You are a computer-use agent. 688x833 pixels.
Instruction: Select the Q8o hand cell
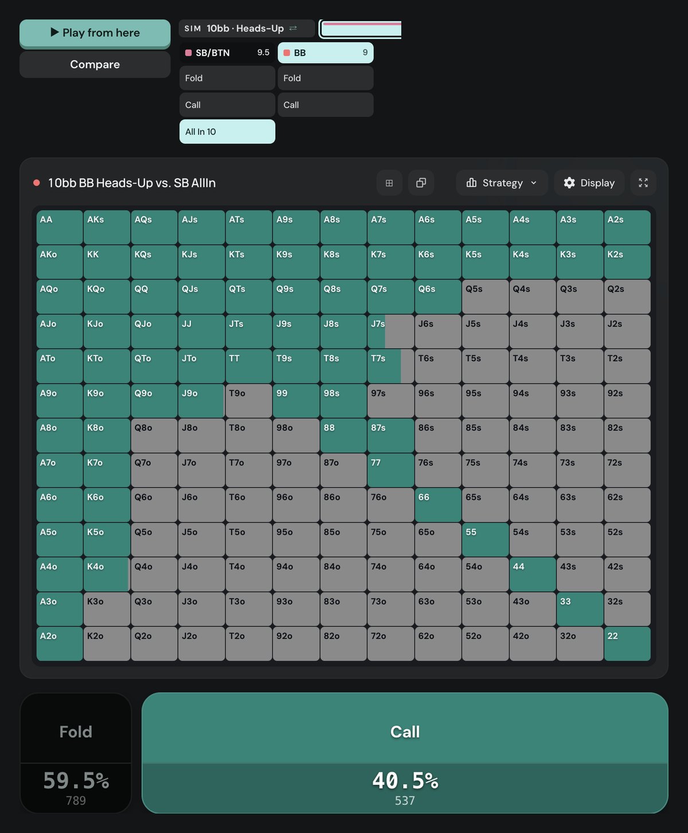point(154,435)
